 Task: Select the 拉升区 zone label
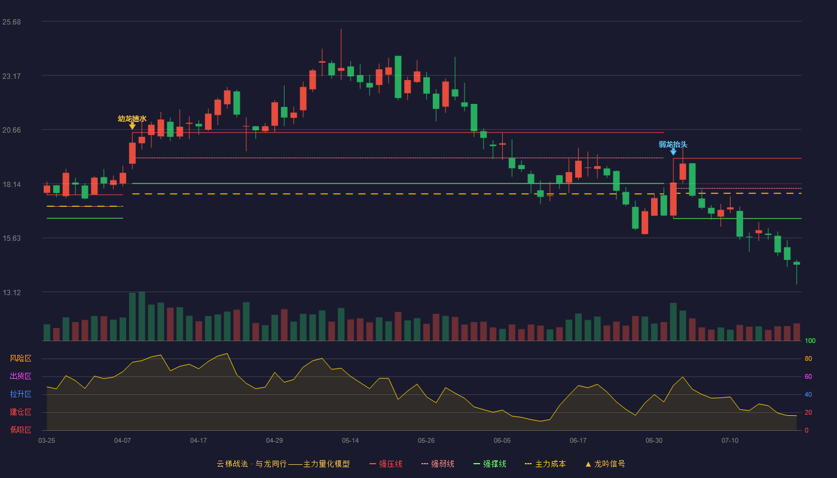click(20, 394)
